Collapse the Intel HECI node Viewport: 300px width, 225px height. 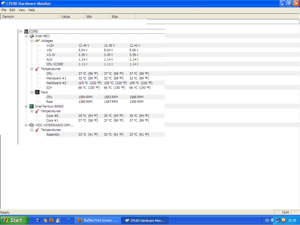point(26,36)
